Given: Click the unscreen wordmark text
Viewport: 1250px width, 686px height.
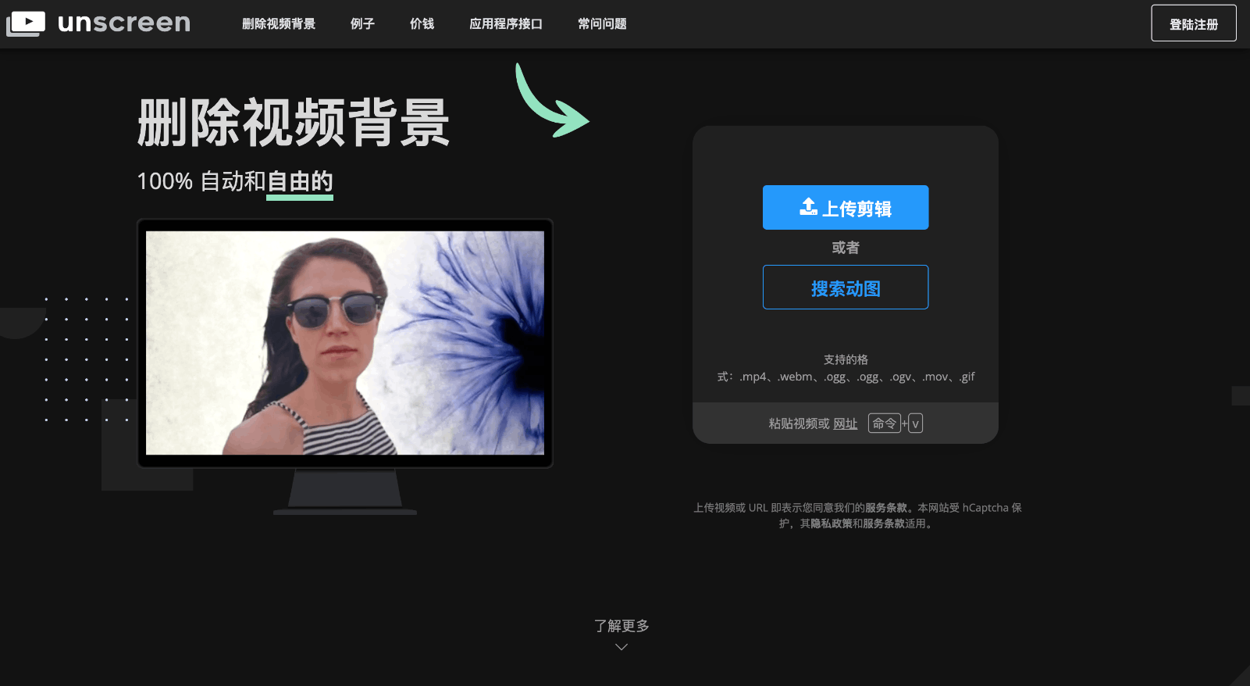Looking at the screenshot, I should pos(124,23).
